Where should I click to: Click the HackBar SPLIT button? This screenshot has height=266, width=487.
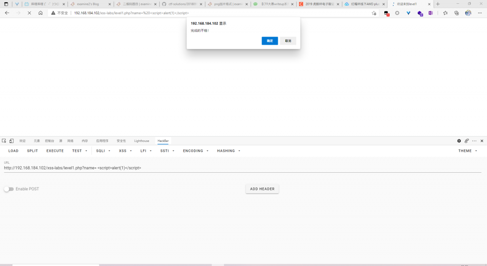(32, 151)
